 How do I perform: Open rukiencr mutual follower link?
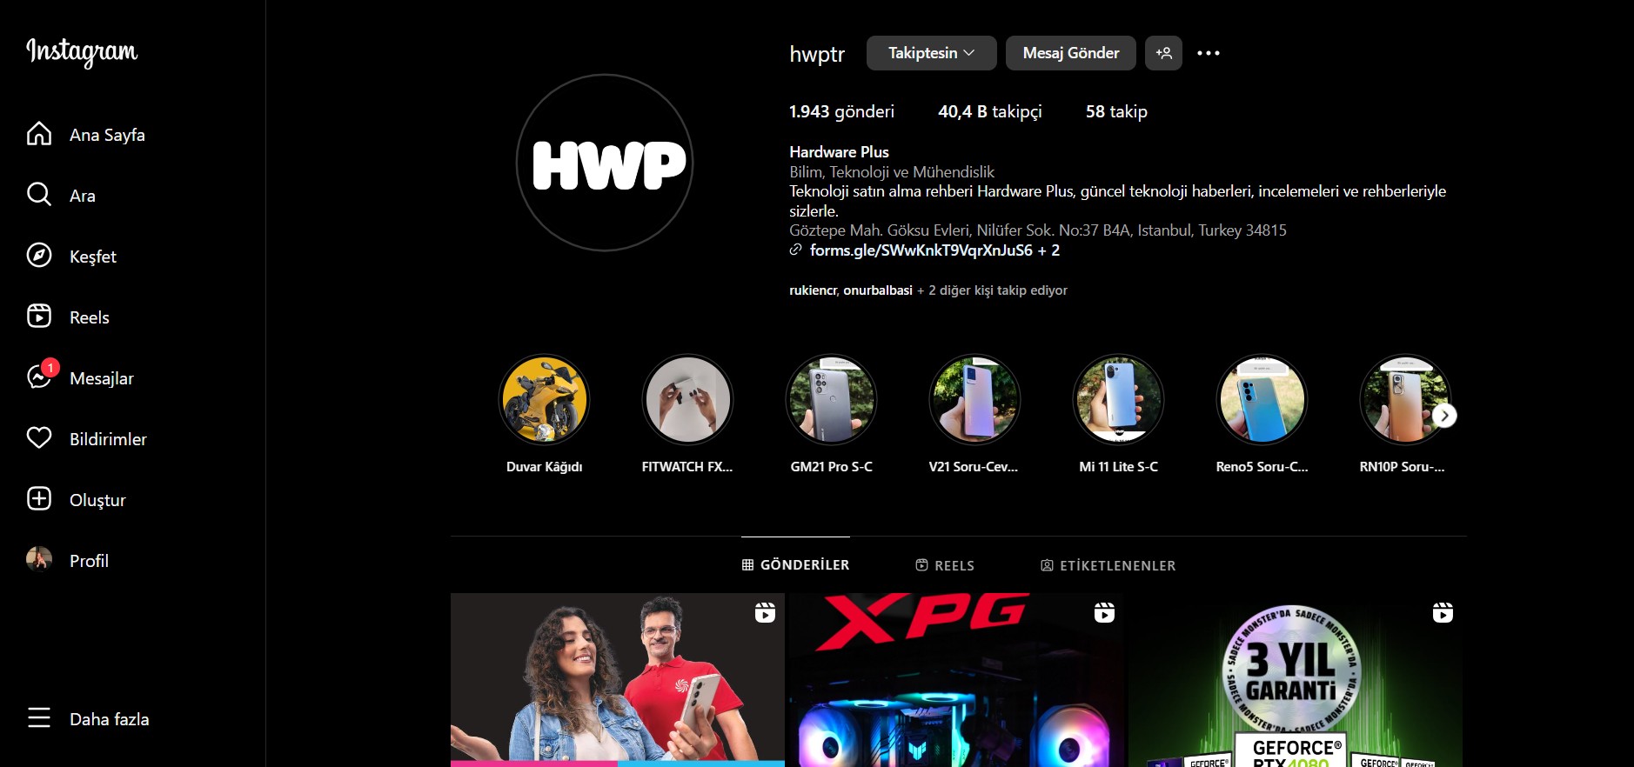click(813, 290)
